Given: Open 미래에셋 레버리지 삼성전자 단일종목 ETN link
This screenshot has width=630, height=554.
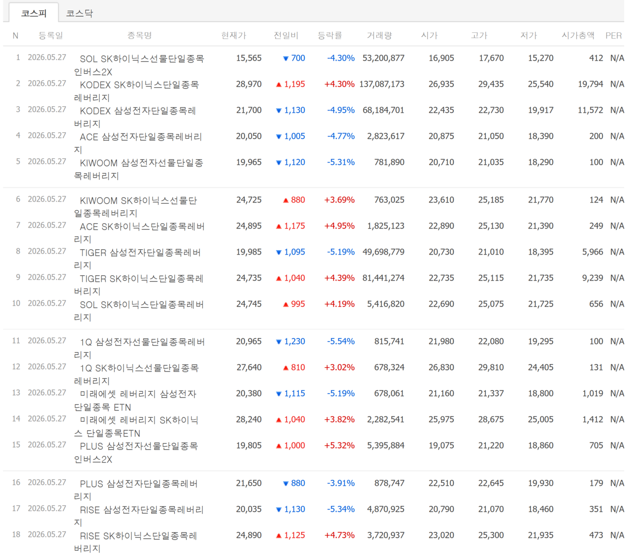Looking at the screenshot, I should click(x=135, y=400).
